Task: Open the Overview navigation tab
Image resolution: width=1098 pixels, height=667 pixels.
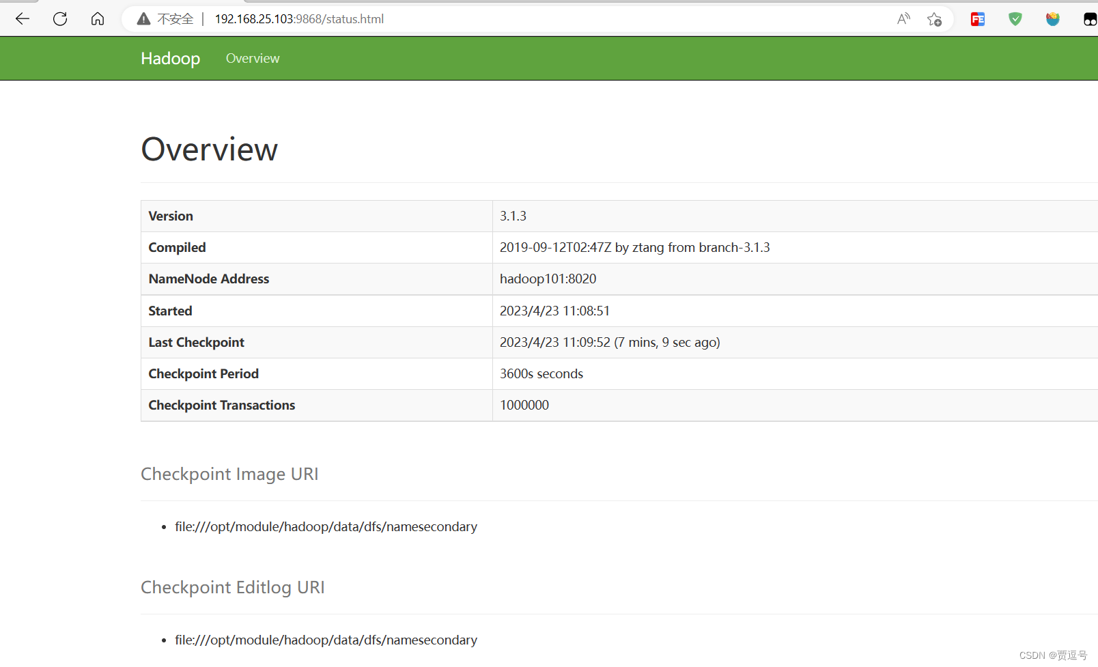Action: [253, 59]
